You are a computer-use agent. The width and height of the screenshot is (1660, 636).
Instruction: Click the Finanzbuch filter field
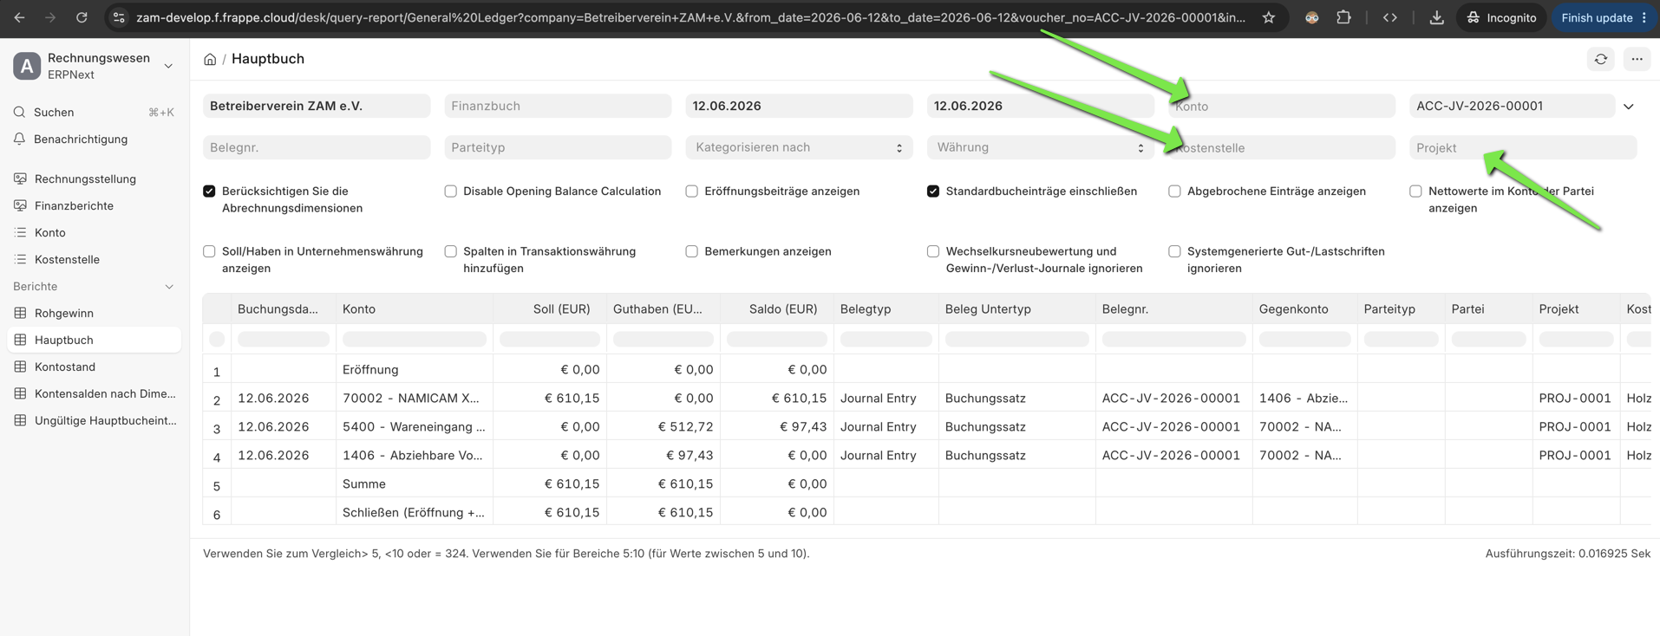(558, 106)
